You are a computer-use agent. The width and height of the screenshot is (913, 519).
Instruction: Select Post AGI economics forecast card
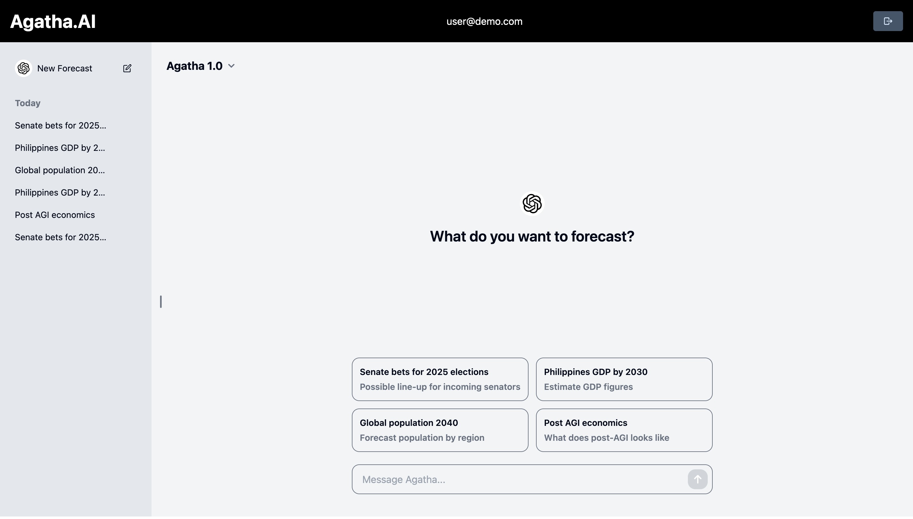coord(625,430)
